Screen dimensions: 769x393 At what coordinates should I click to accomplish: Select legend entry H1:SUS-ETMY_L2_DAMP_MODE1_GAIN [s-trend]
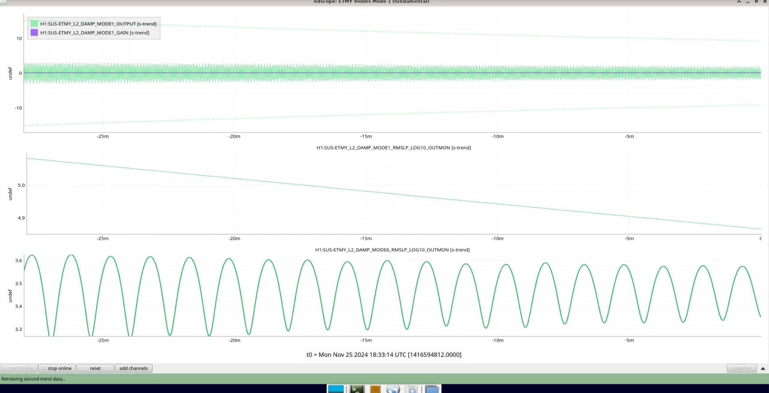(95, 32)
